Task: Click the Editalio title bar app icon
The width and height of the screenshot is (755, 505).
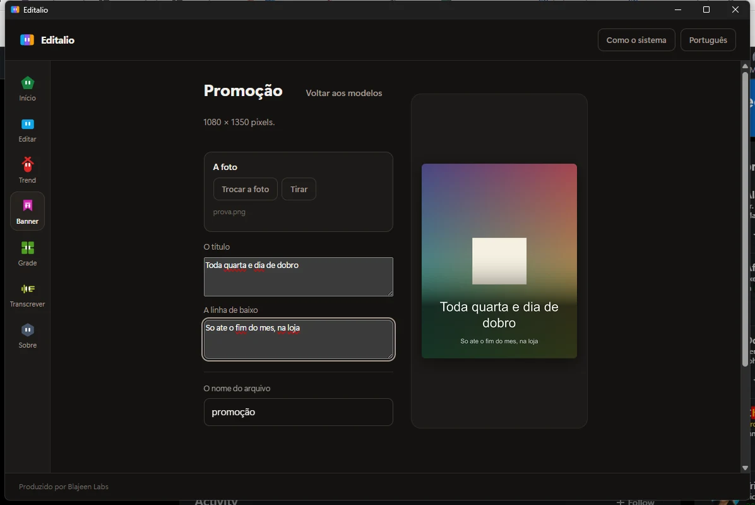Action: point(15,9)
